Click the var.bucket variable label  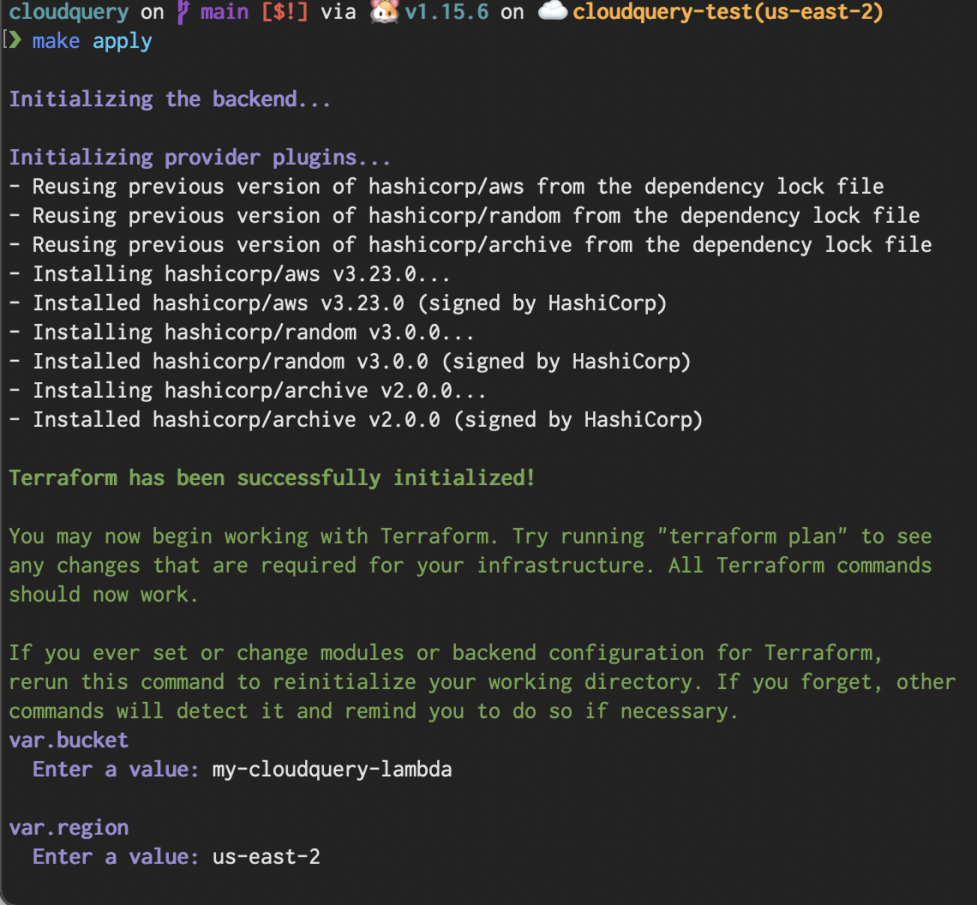69,740
